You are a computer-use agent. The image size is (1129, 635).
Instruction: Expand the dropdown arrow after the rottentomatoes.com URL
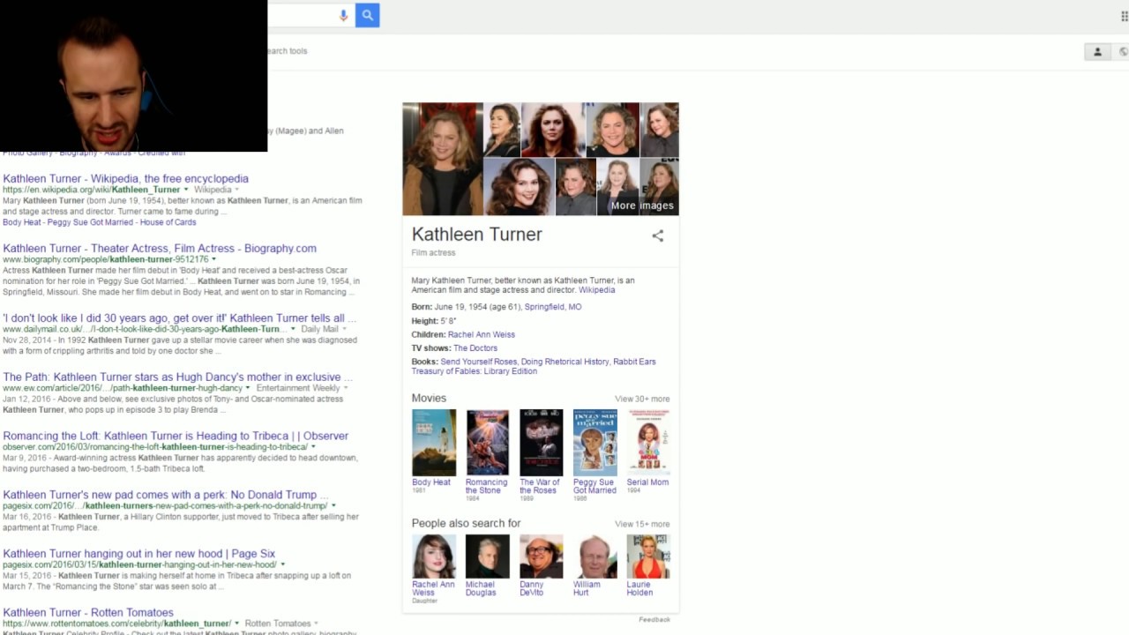click(236, 624)
